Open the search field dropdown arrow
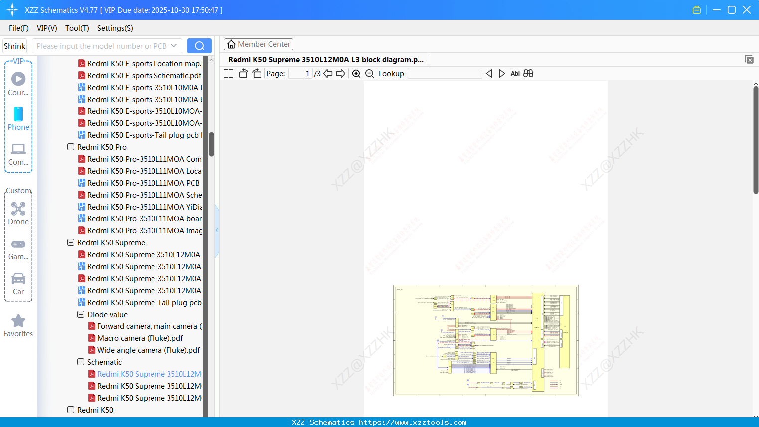 175,45
